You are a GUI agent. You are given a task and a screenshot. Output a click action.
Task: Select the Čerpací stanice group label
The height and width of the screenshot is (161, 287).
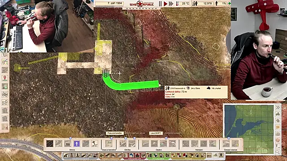pos(230,150)
